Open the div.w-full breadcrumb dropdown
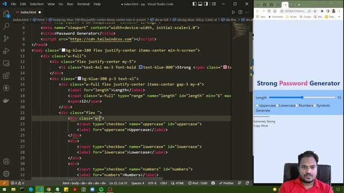The height and width of the screenshot is (193, 344). click(x=159, y=20)
